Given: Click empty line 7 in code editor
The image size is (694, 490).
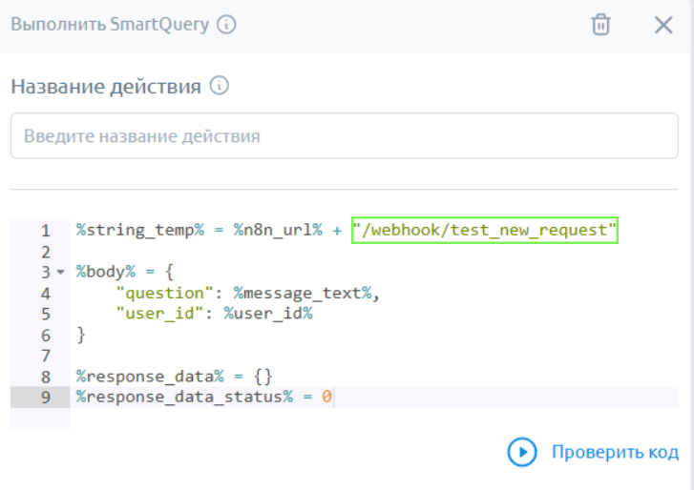Looking at the screenshot, I should point(286,356).
